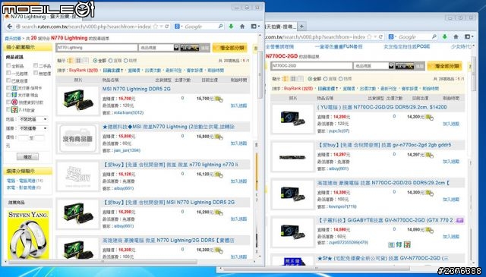
Task: Sort by 目前出價 in right window
Action: click(328, 89)
